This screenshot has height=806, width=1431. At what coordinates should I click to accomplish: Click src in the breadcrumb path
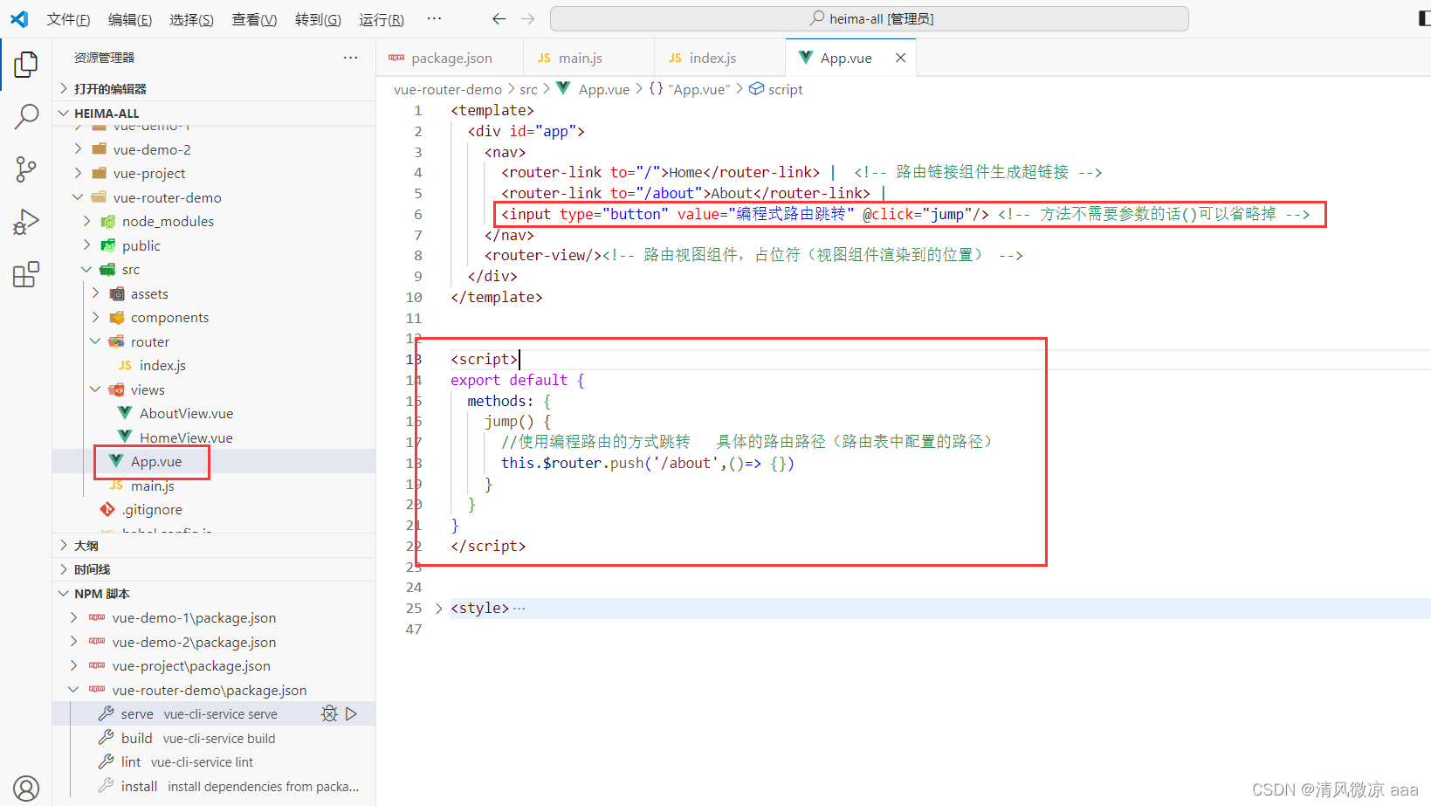[x=528, y=89]
